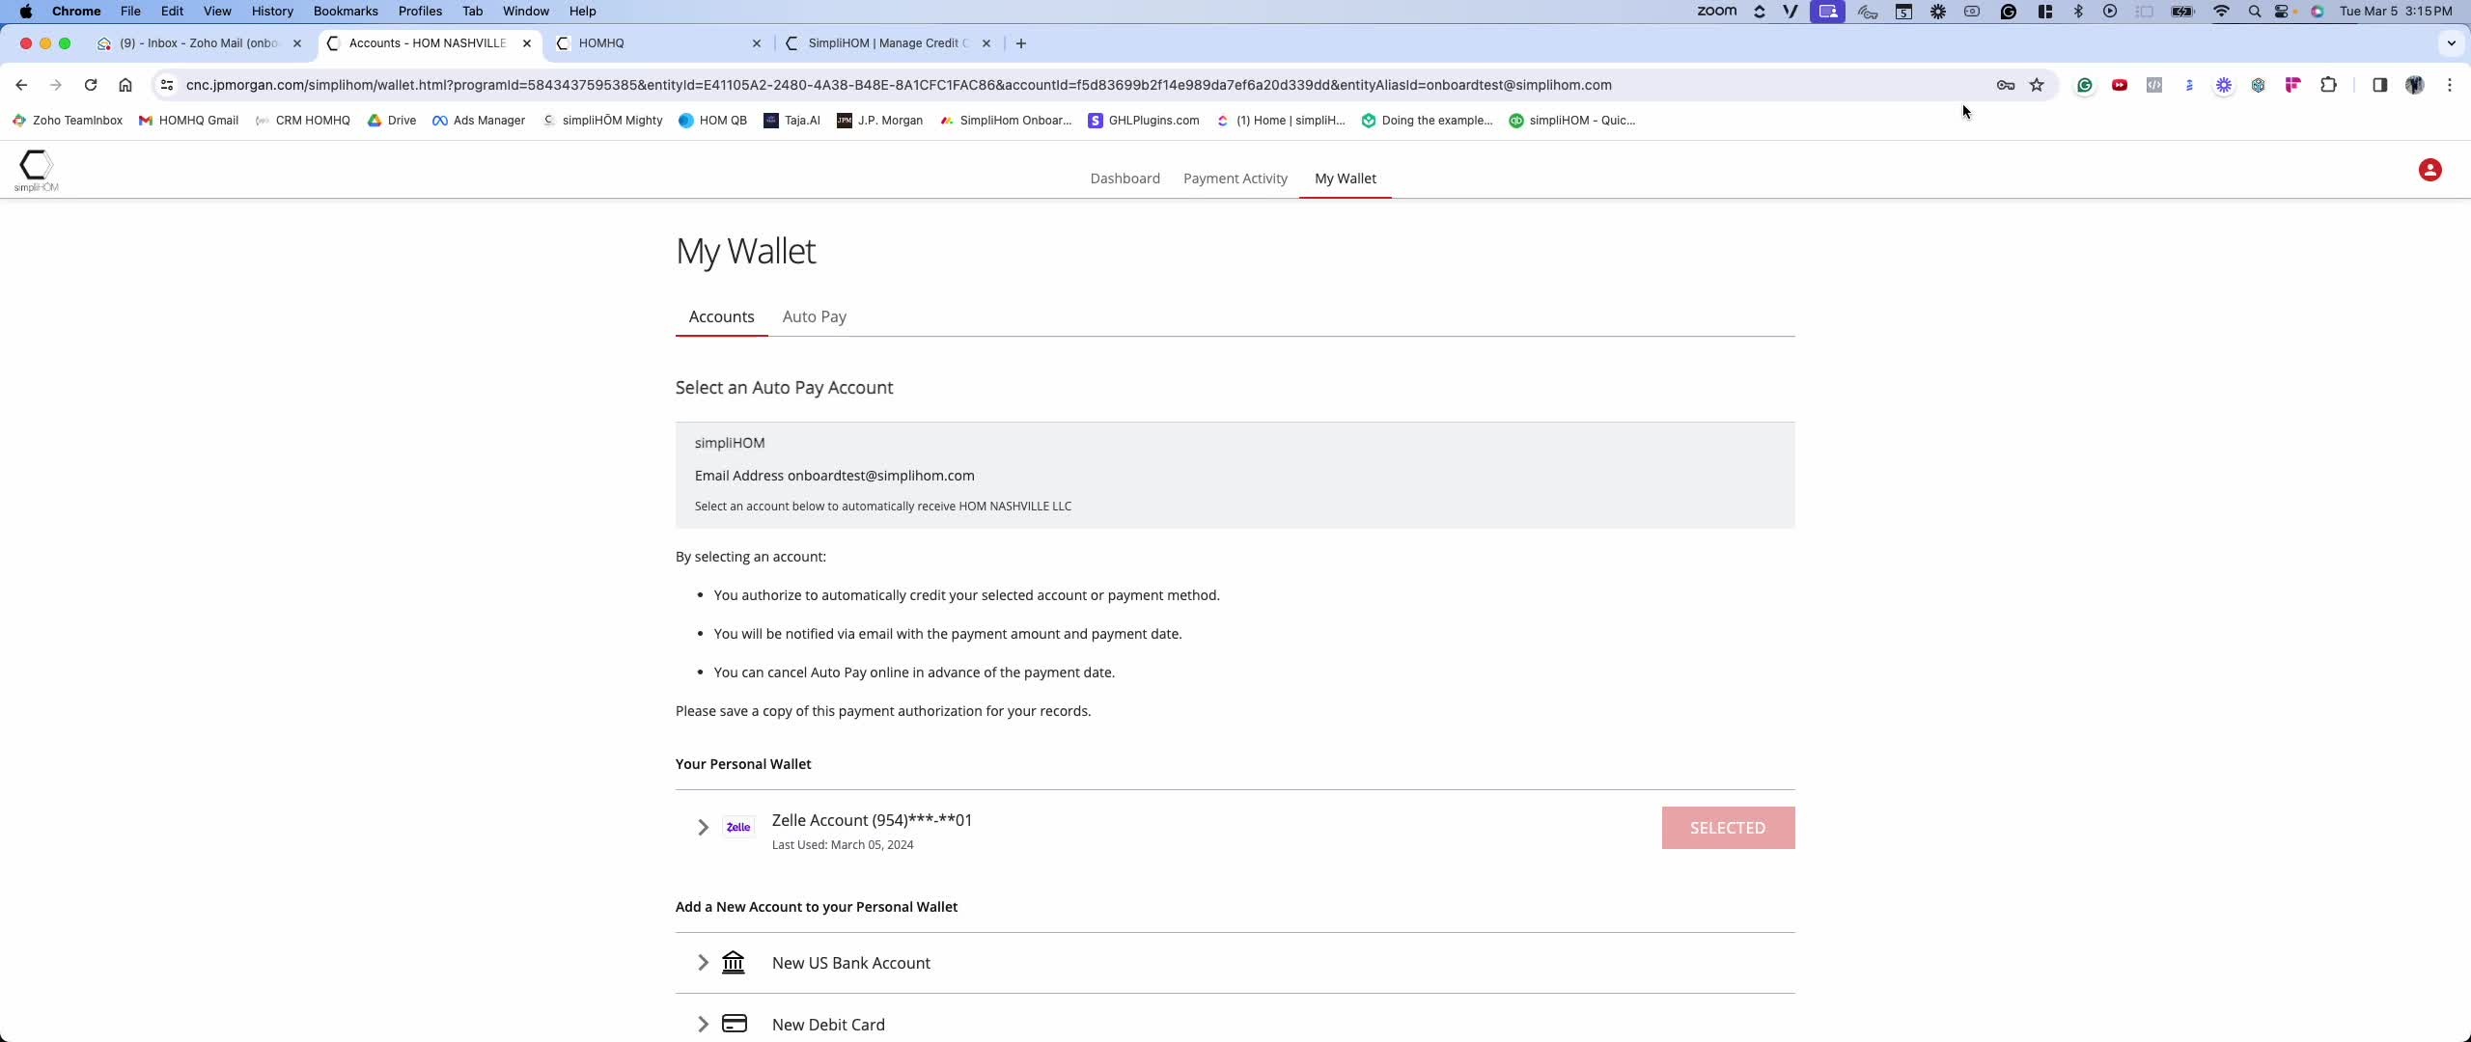2471x1042 pixels.
Task: Close the HOMHQ browser tab
Action: pyautogui.click(x=756, y=43)
